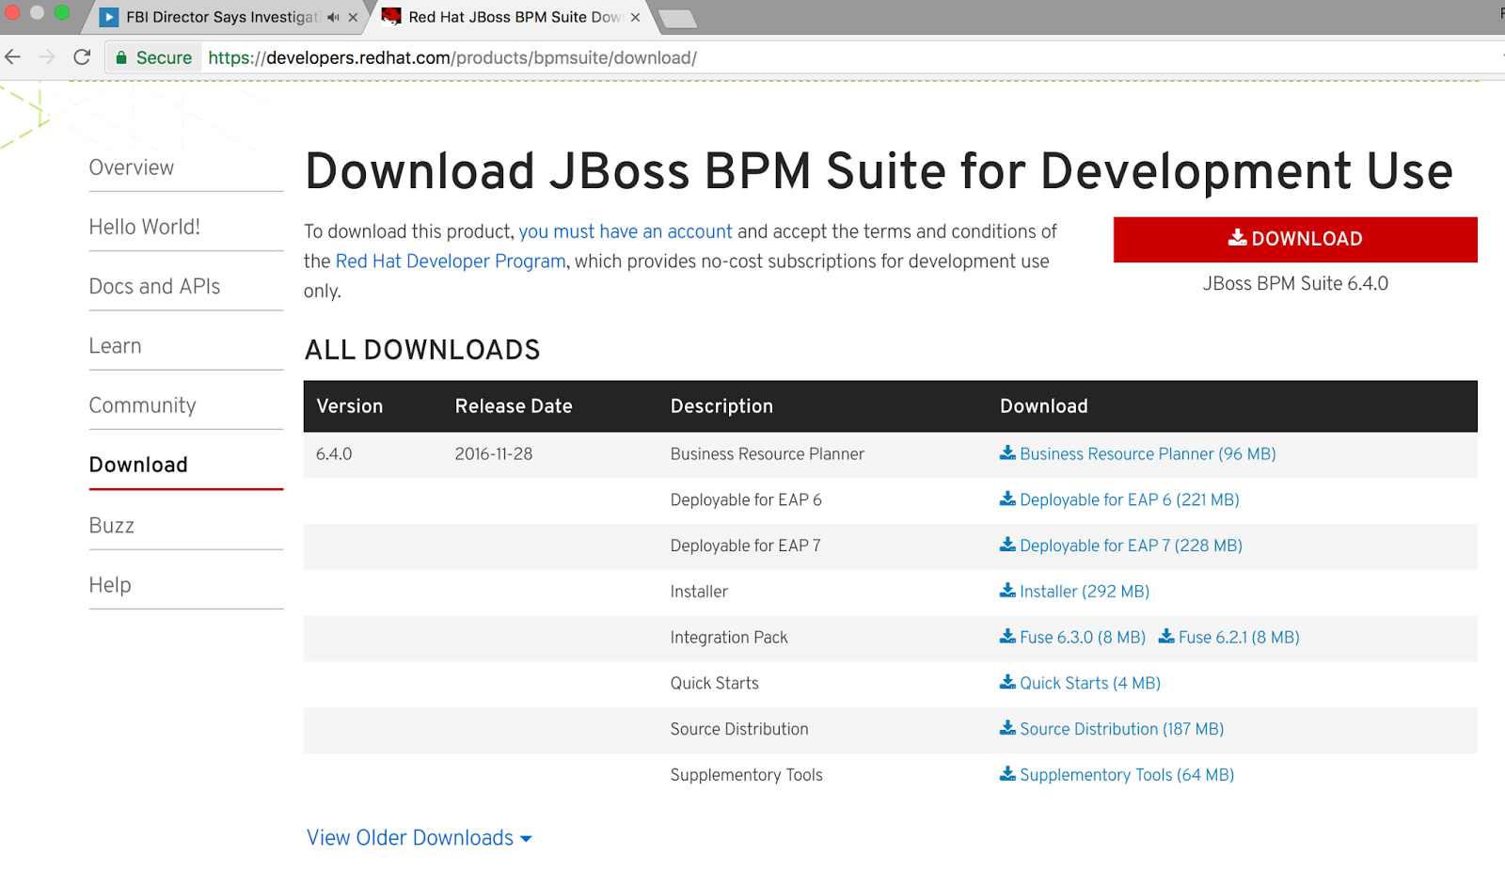Open Help in the sidebar
This screenshot has width=1505, height=871.
point(110,585)
